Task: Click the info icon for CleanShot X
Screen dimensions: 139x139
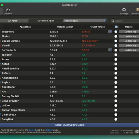Action: pyautogui.click(x=116, y=115)
